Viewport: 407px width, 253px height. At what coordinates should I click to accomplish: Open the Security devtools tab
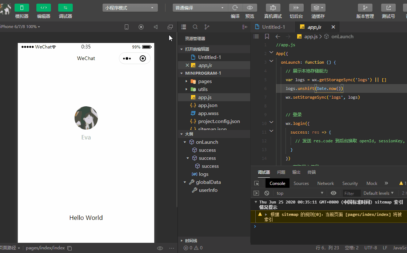(x=350, y=183)
